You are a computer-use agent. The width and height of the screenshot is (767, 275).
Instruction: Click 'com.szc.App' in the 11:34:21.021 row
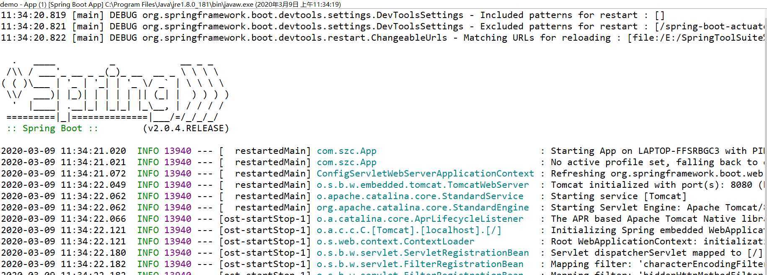tap(346, 162)
